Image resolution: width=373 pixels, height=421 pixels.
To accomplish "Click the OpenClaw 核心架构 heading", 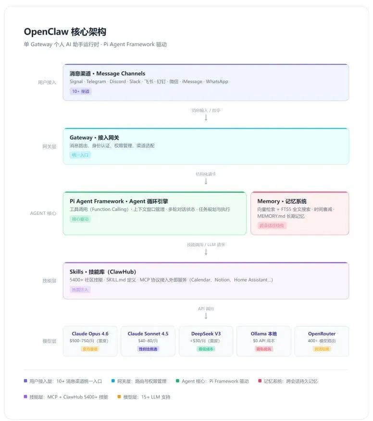I will point(65,32).
